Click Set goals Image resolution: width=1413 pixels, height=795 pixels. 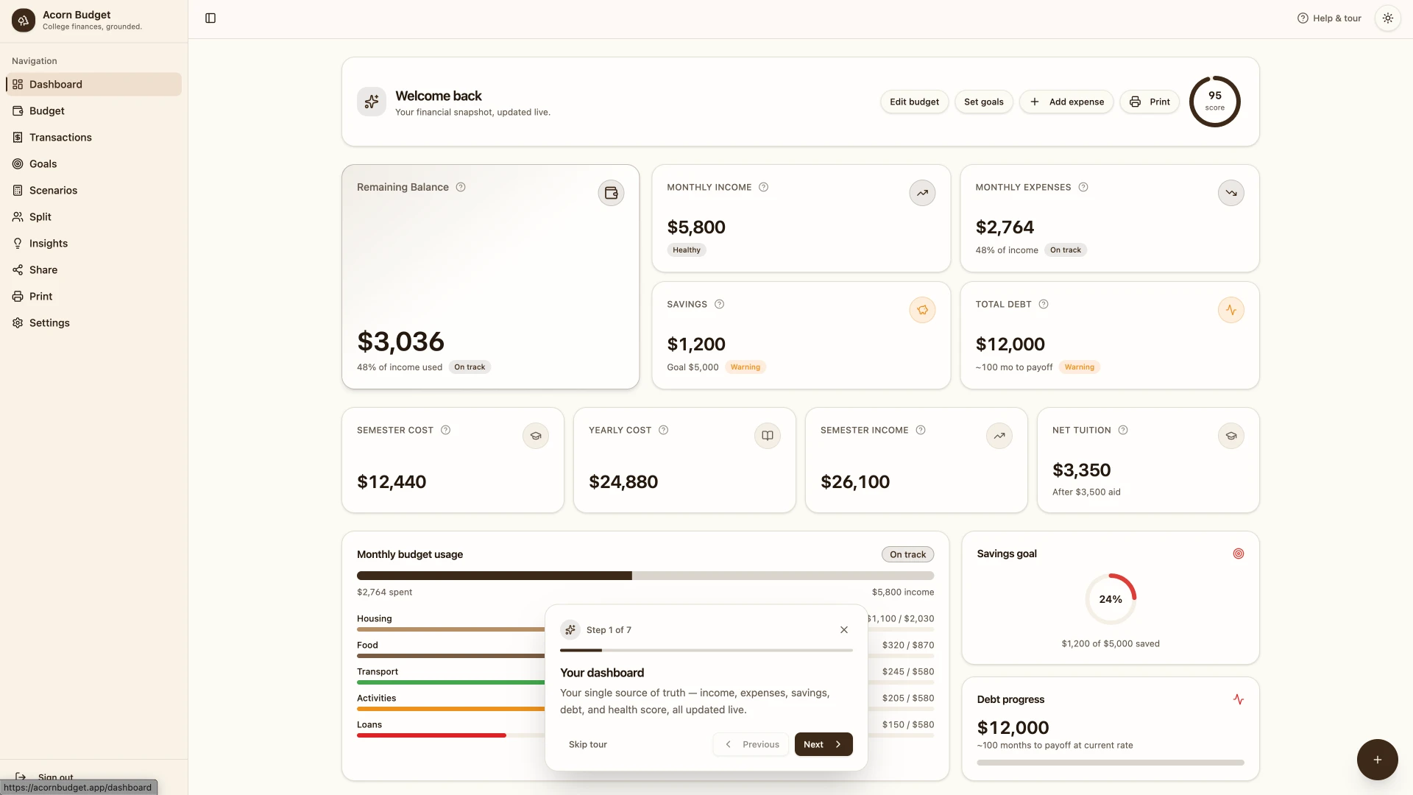pyautogui.click(x=983, y=102)
